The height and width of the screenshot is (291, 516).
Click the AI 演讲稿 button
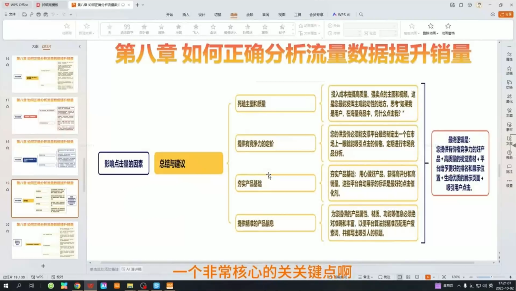coord(132,269)
